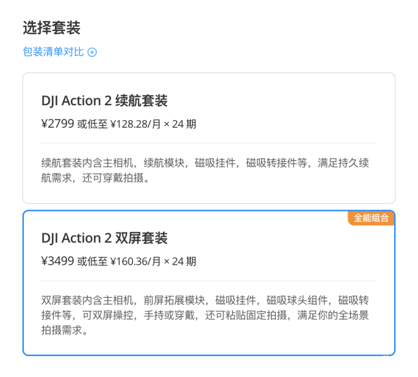Click the 选择套装 section heading
The width and height of the screenshot is (418, 377).
51,27
